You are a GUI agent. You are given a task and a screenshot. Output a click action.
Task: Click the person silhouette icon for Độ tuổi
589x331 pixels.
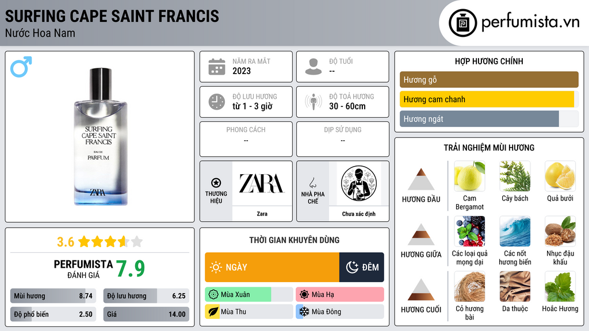pos(313,67)
